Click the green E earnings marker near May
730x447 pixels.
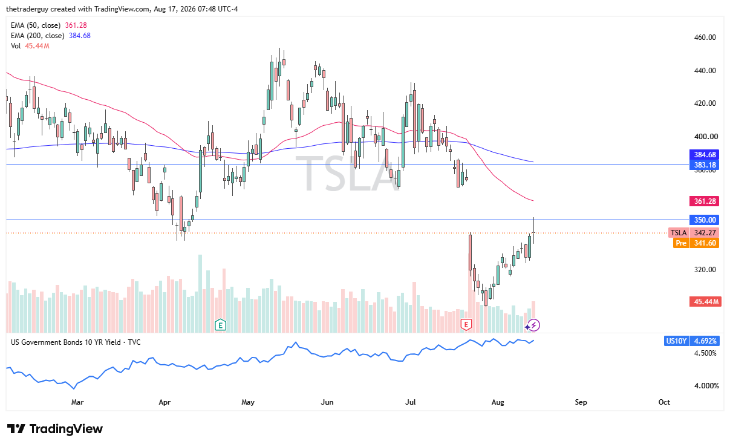pyautogui.click(x=220, y=325)
